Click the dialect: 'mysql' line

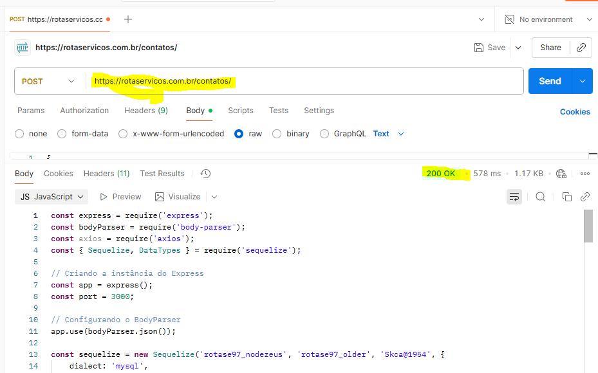point(108,366)
